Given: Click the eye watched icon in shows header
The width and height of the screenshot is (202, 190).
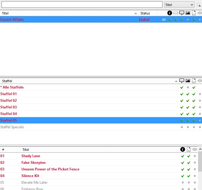Looking at the screenshot, I should coord(200,13).
